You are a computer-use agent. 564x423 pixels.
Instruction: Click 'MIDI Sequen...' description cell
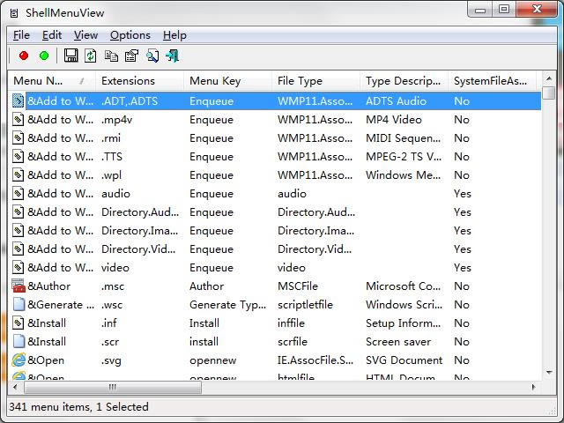pos(404,138)
